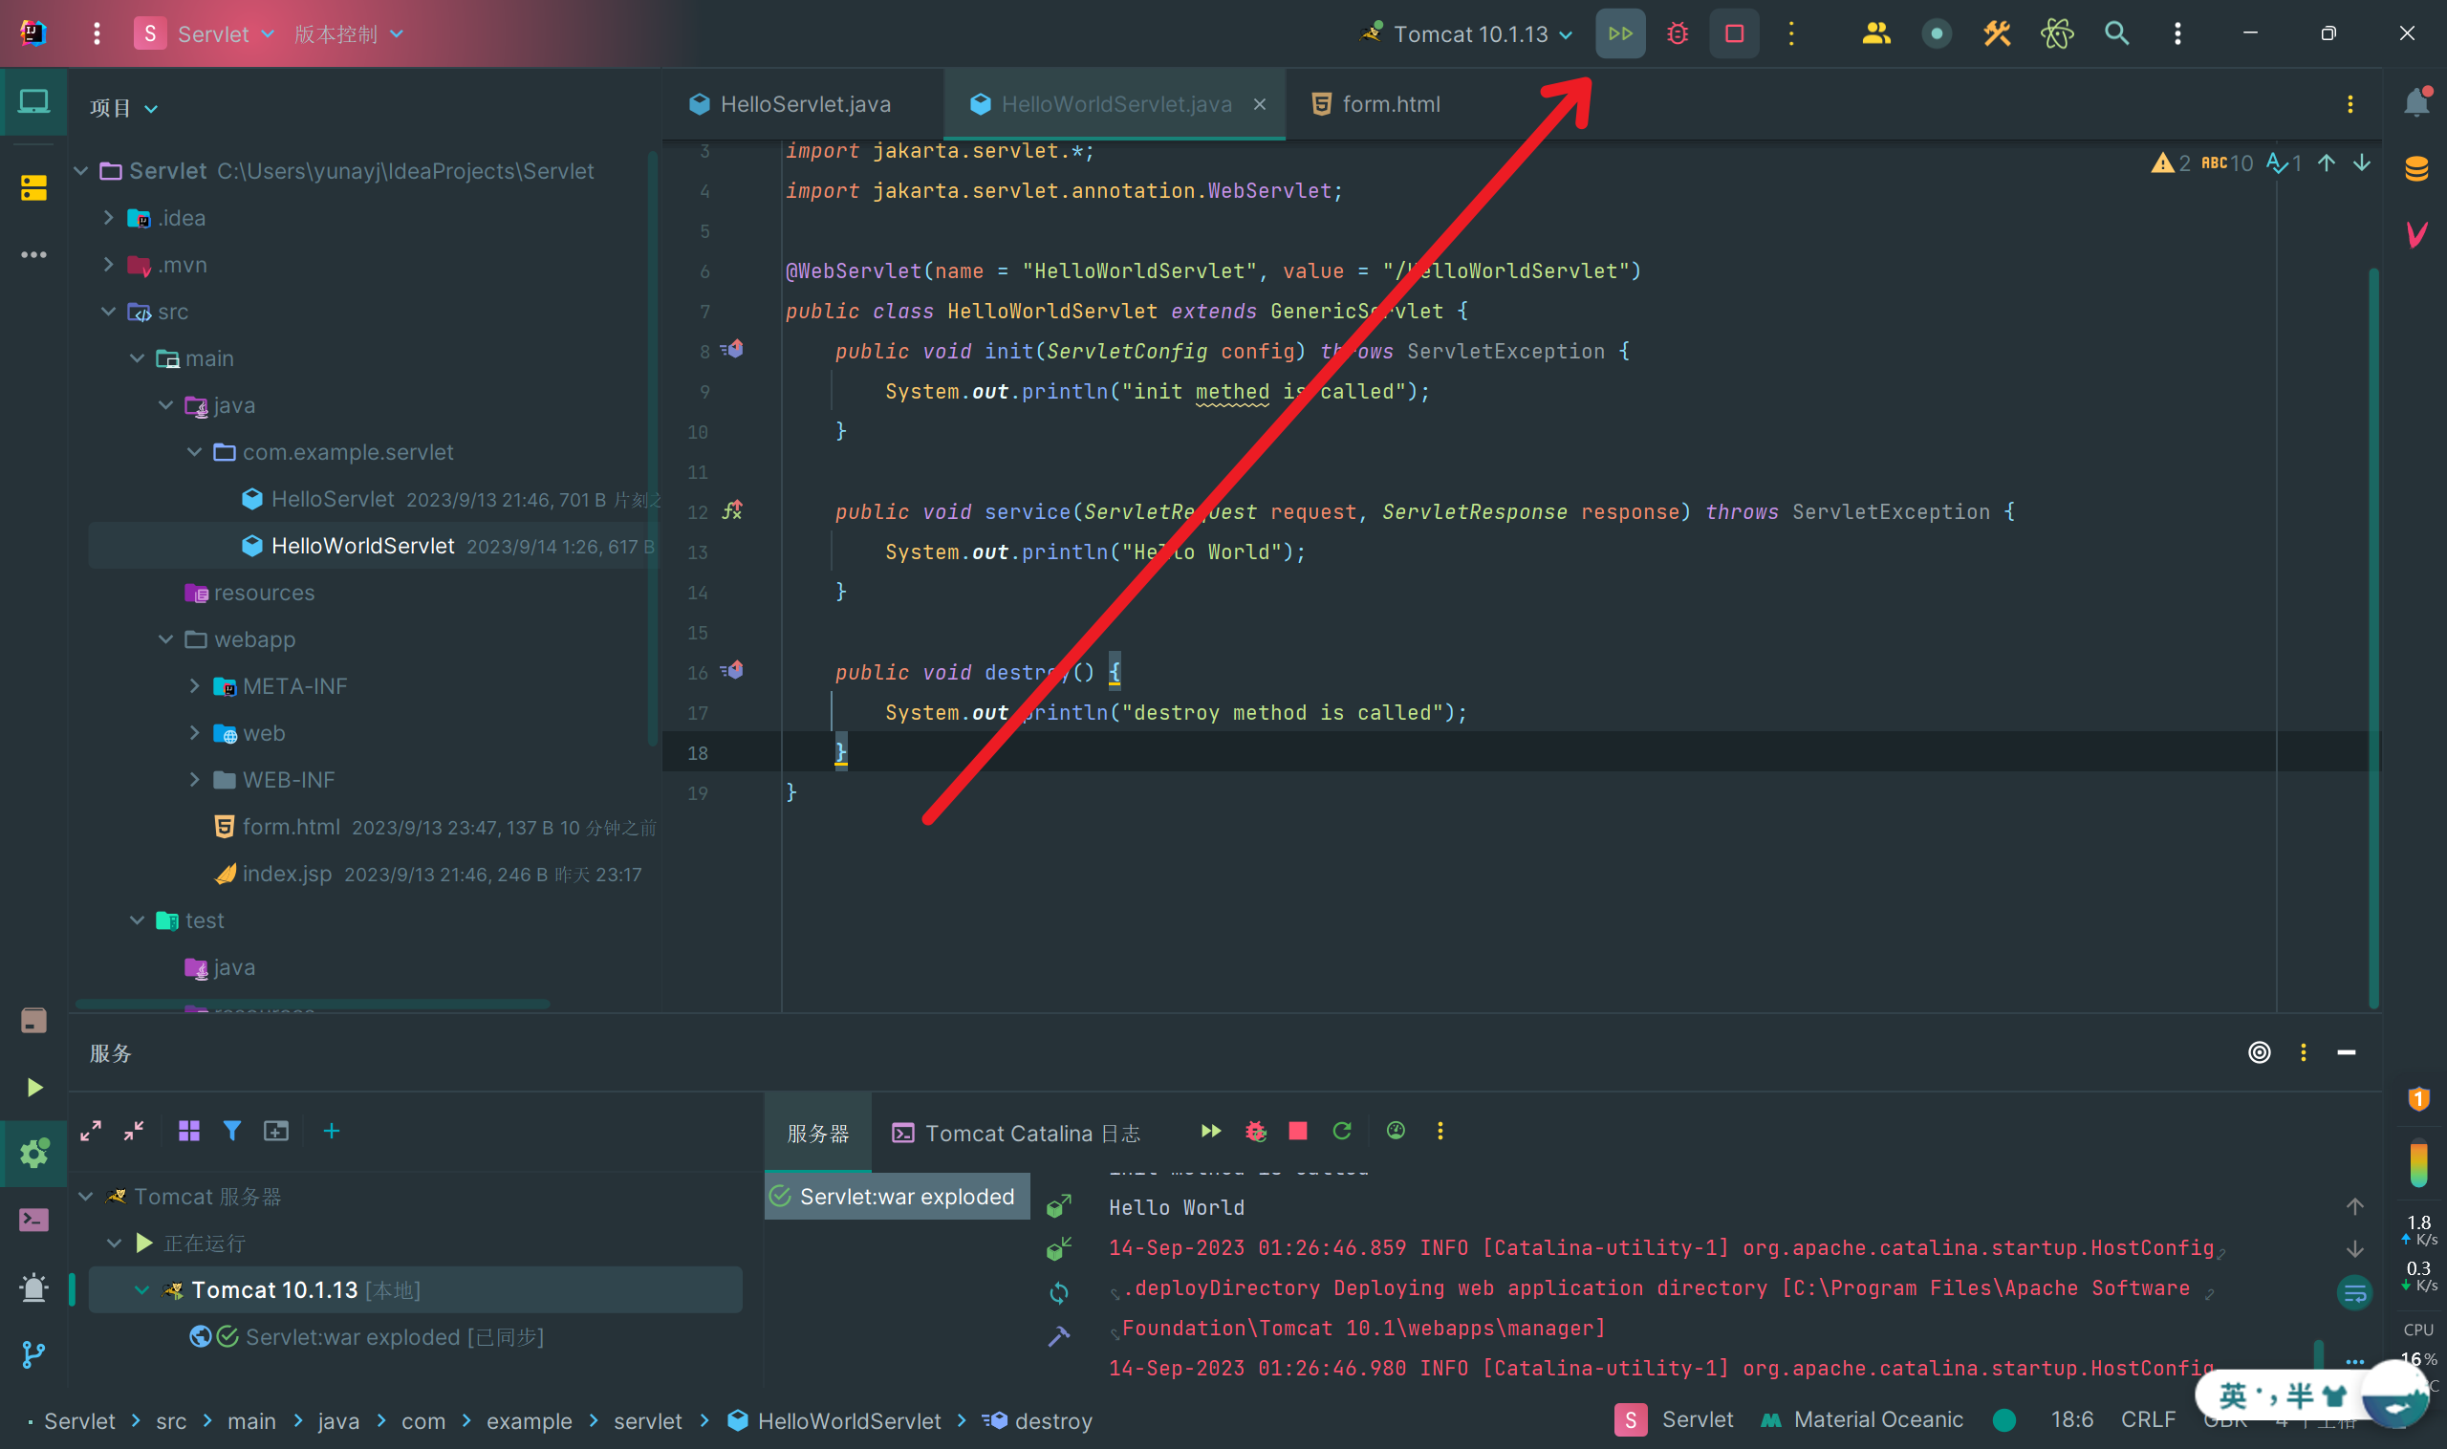This screenshot has height=1449, width=2447.
Task: Click HelloWorldServlet in the breadcrumb bar
Action: [848, 1420]
